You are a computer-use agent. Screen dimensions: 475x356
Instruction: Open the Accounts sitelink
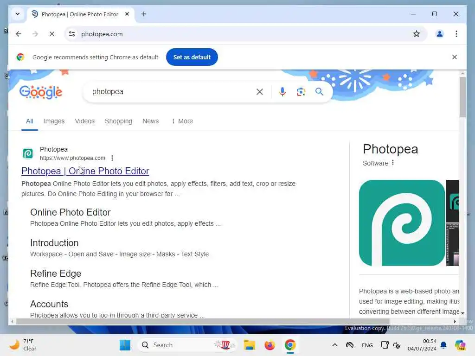49,304
